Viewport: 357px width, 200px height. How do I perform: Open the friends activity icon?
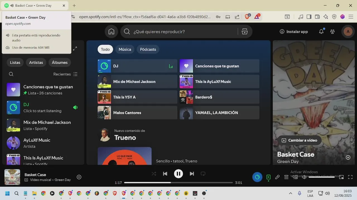click(x=332, y=32)
